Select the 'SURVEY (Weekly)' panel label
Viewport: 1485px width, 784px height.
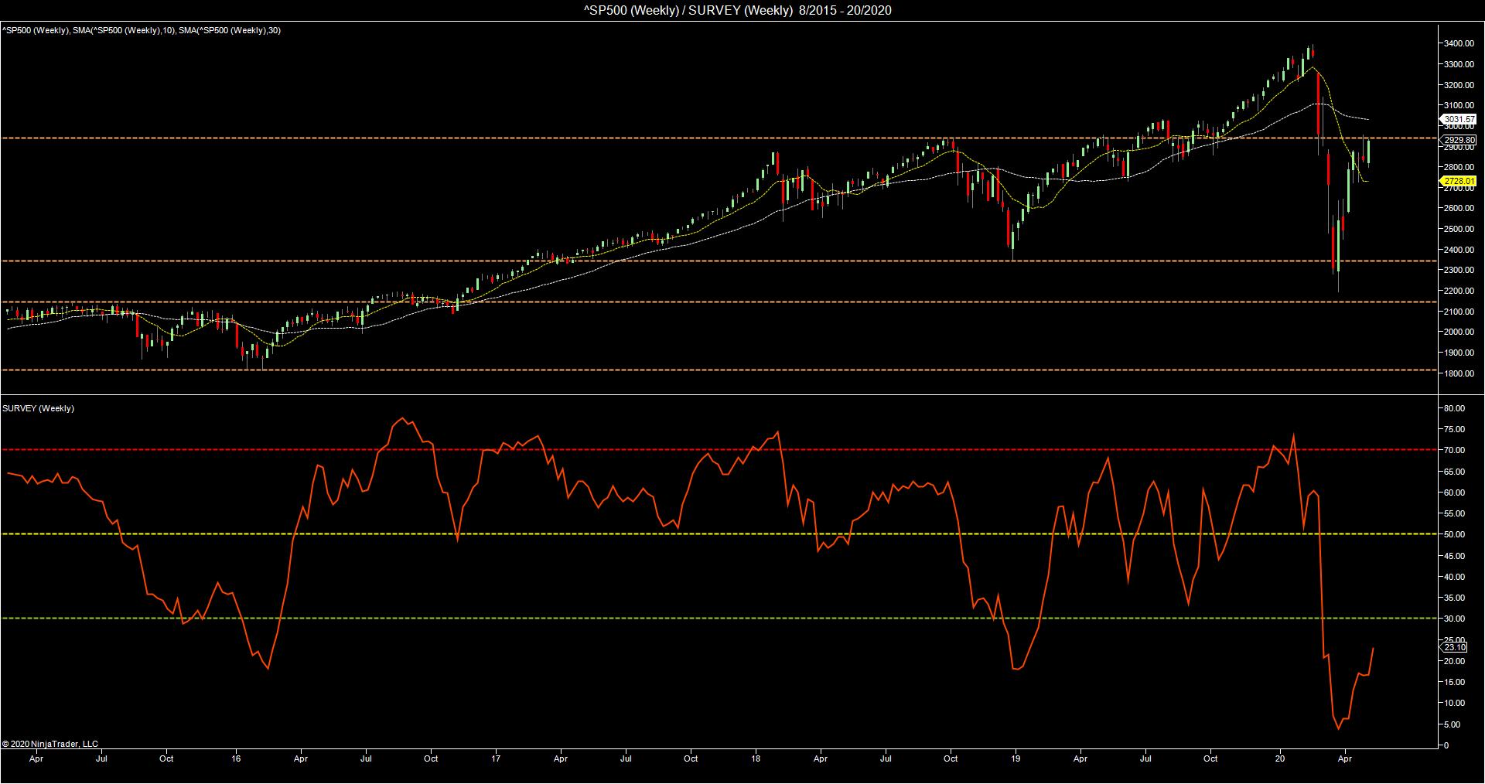tap(39, 408)
